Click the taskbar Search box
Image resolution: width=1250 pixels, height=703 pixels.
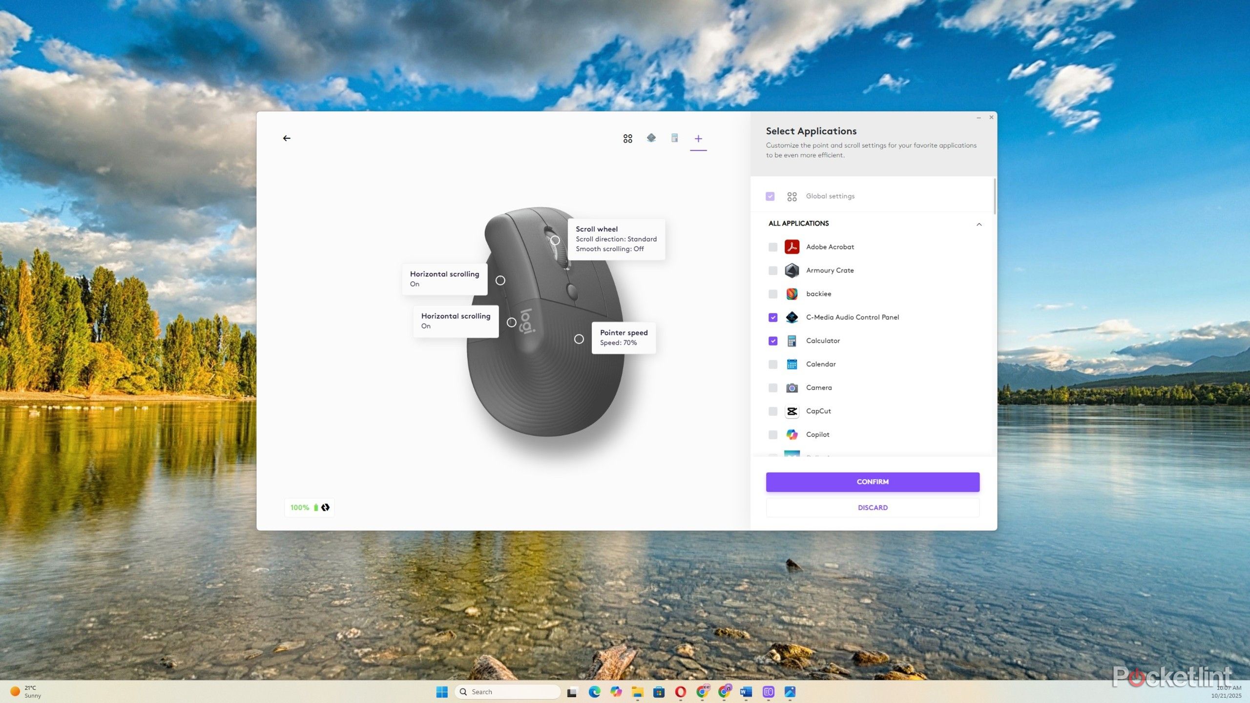coord(507,692)
